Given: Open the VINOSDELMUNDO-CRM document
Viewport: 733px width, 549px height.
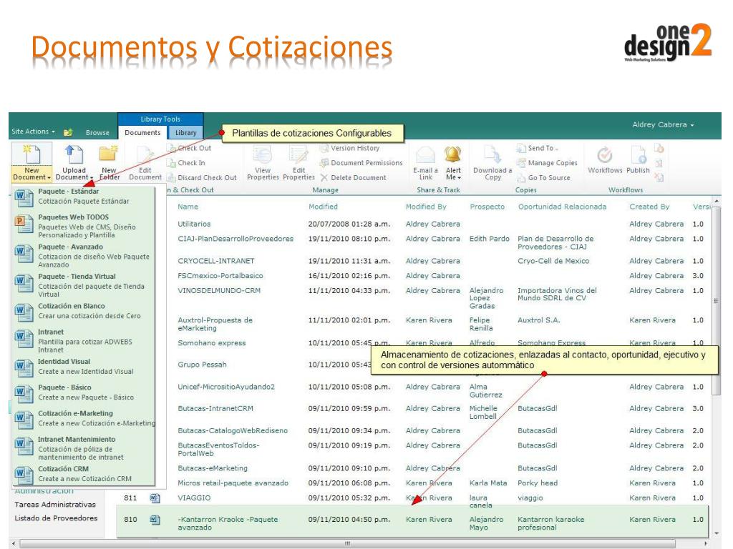Looking at the screenshot, I should (x=219, y=290).
